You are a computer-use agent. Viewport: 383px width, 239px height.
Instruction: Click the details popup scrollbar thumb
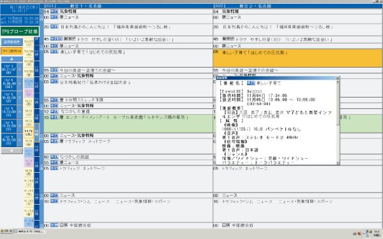click(x=338, y=105)
